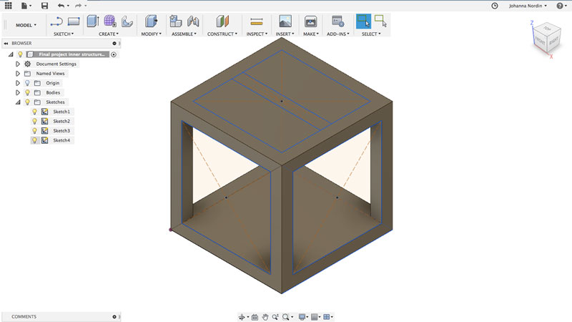Select the Measure tool
This screenshot has width=572, height=322.
click(257, 22)
